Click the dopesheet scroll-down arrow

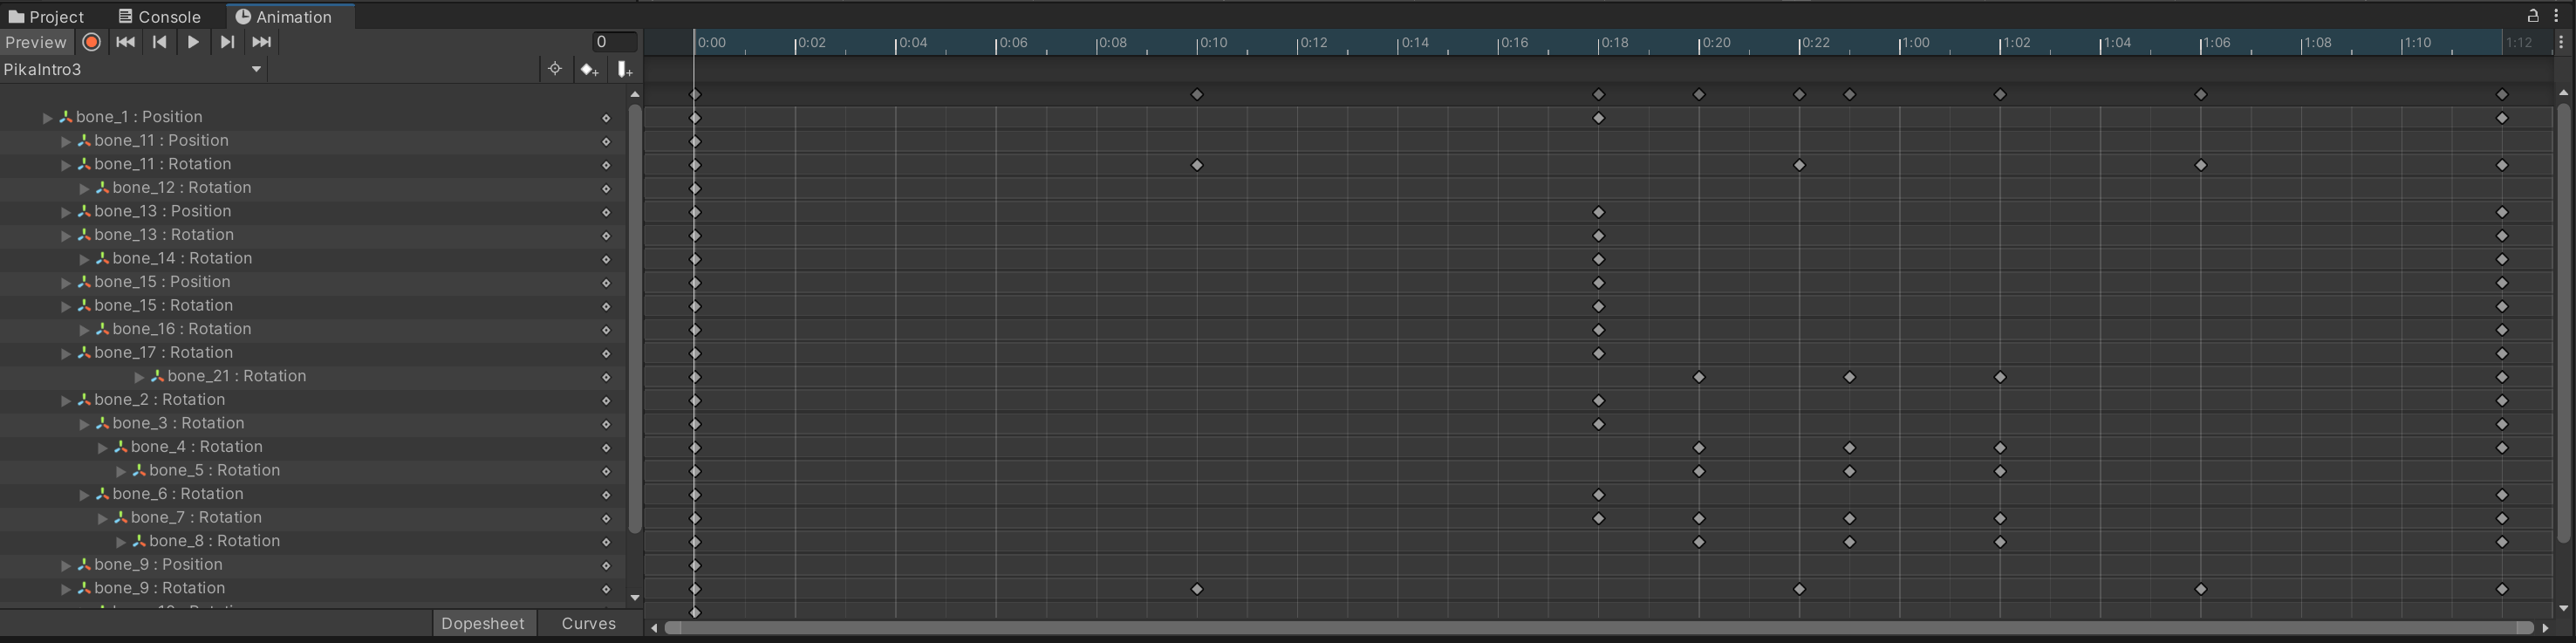(2562, 608)
